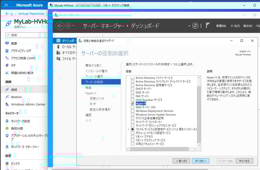This screenshot has height=170, width=260.
Task: Select ネットワーク コントローラー role text
Action: coord(149,122)
